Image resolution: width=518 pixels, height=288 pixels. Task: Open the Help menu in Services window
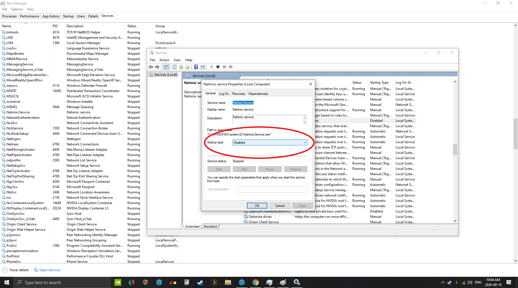tap(189, 60)
